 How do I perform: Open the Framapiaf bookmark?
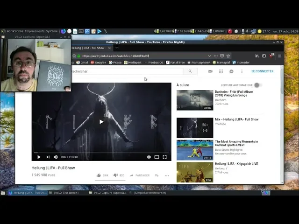[221, 63]
